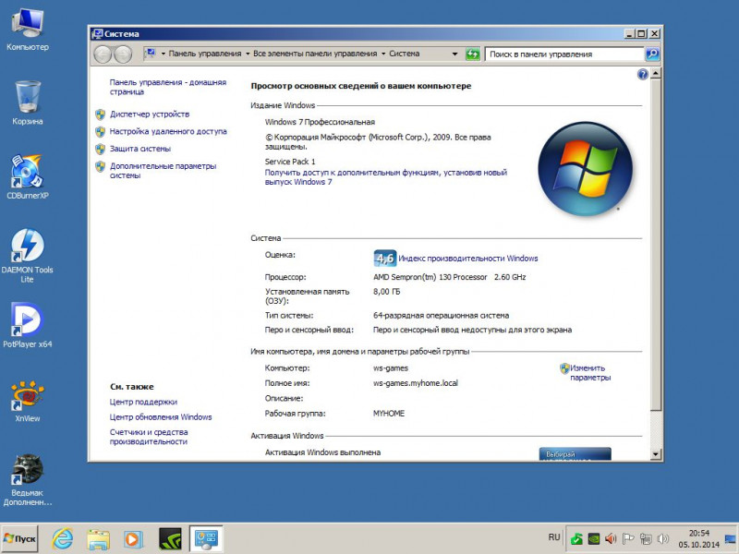This screenshot has width=739, height=554.
Task: Click Индекс производительности Windows link
Action: point(467,259)
